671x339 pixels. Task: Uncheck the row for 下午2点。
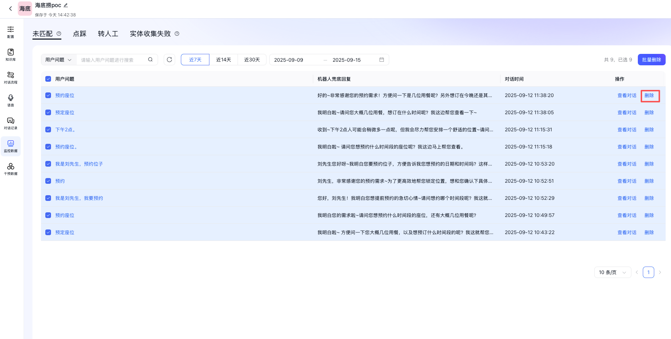click(48, 130)
